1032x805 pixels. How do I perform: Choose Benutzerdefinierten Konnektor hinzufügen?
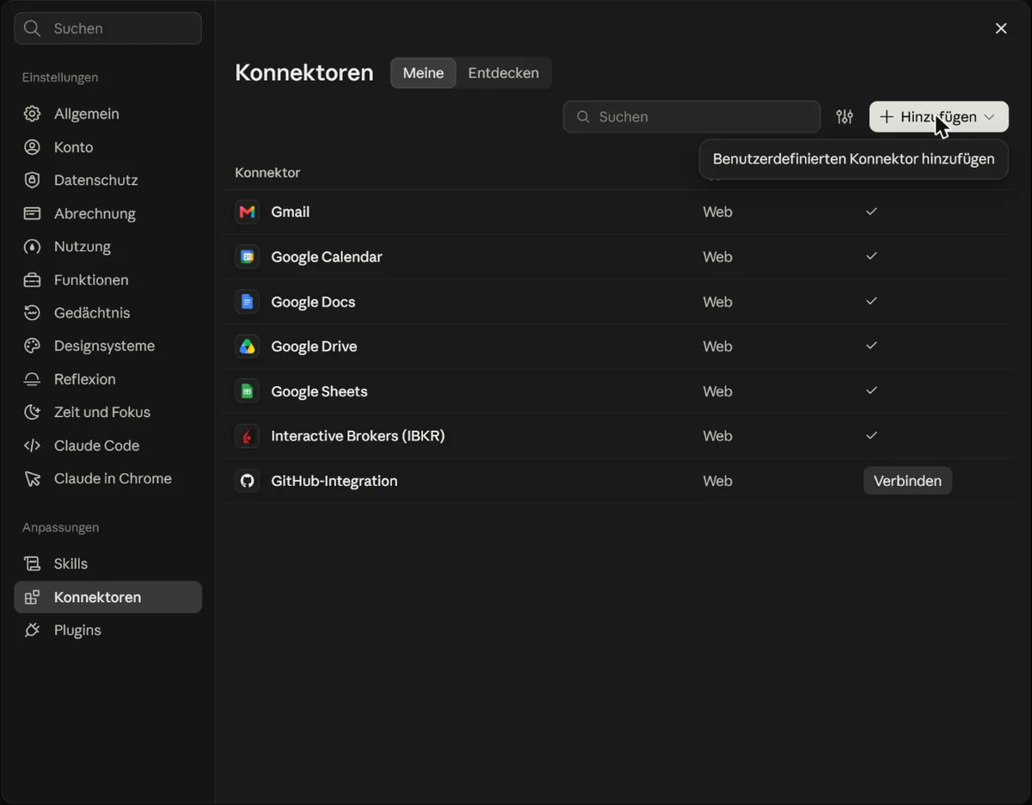tap(854, 159)
